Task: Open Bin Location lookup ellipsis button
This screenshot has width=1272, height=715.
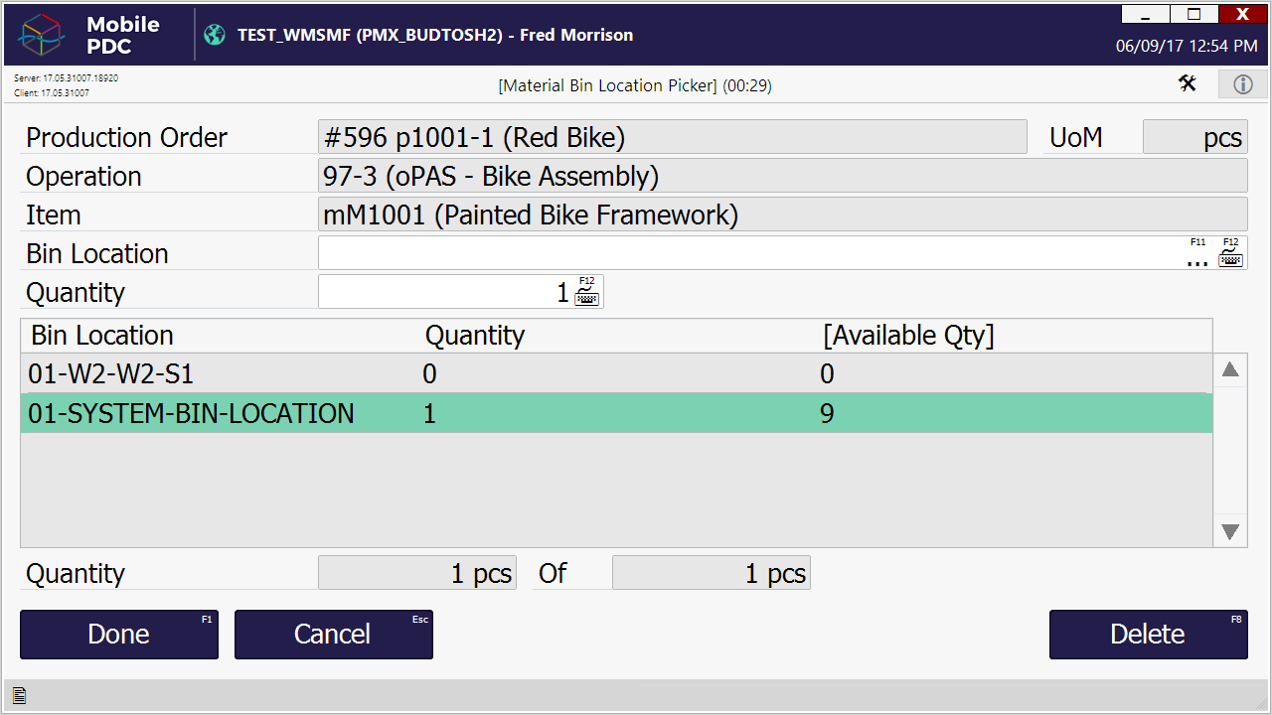Action: coord(1198,256)
